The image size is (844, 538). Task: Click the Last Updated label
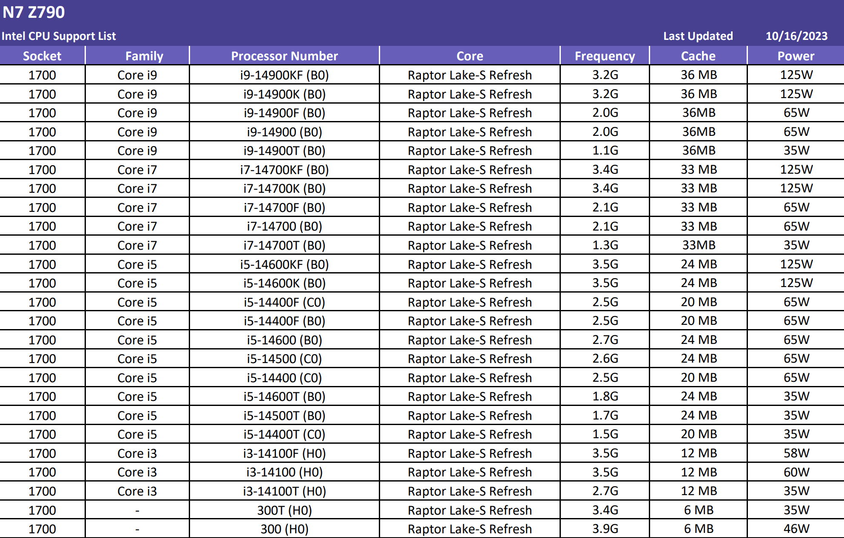pos(698,36)
